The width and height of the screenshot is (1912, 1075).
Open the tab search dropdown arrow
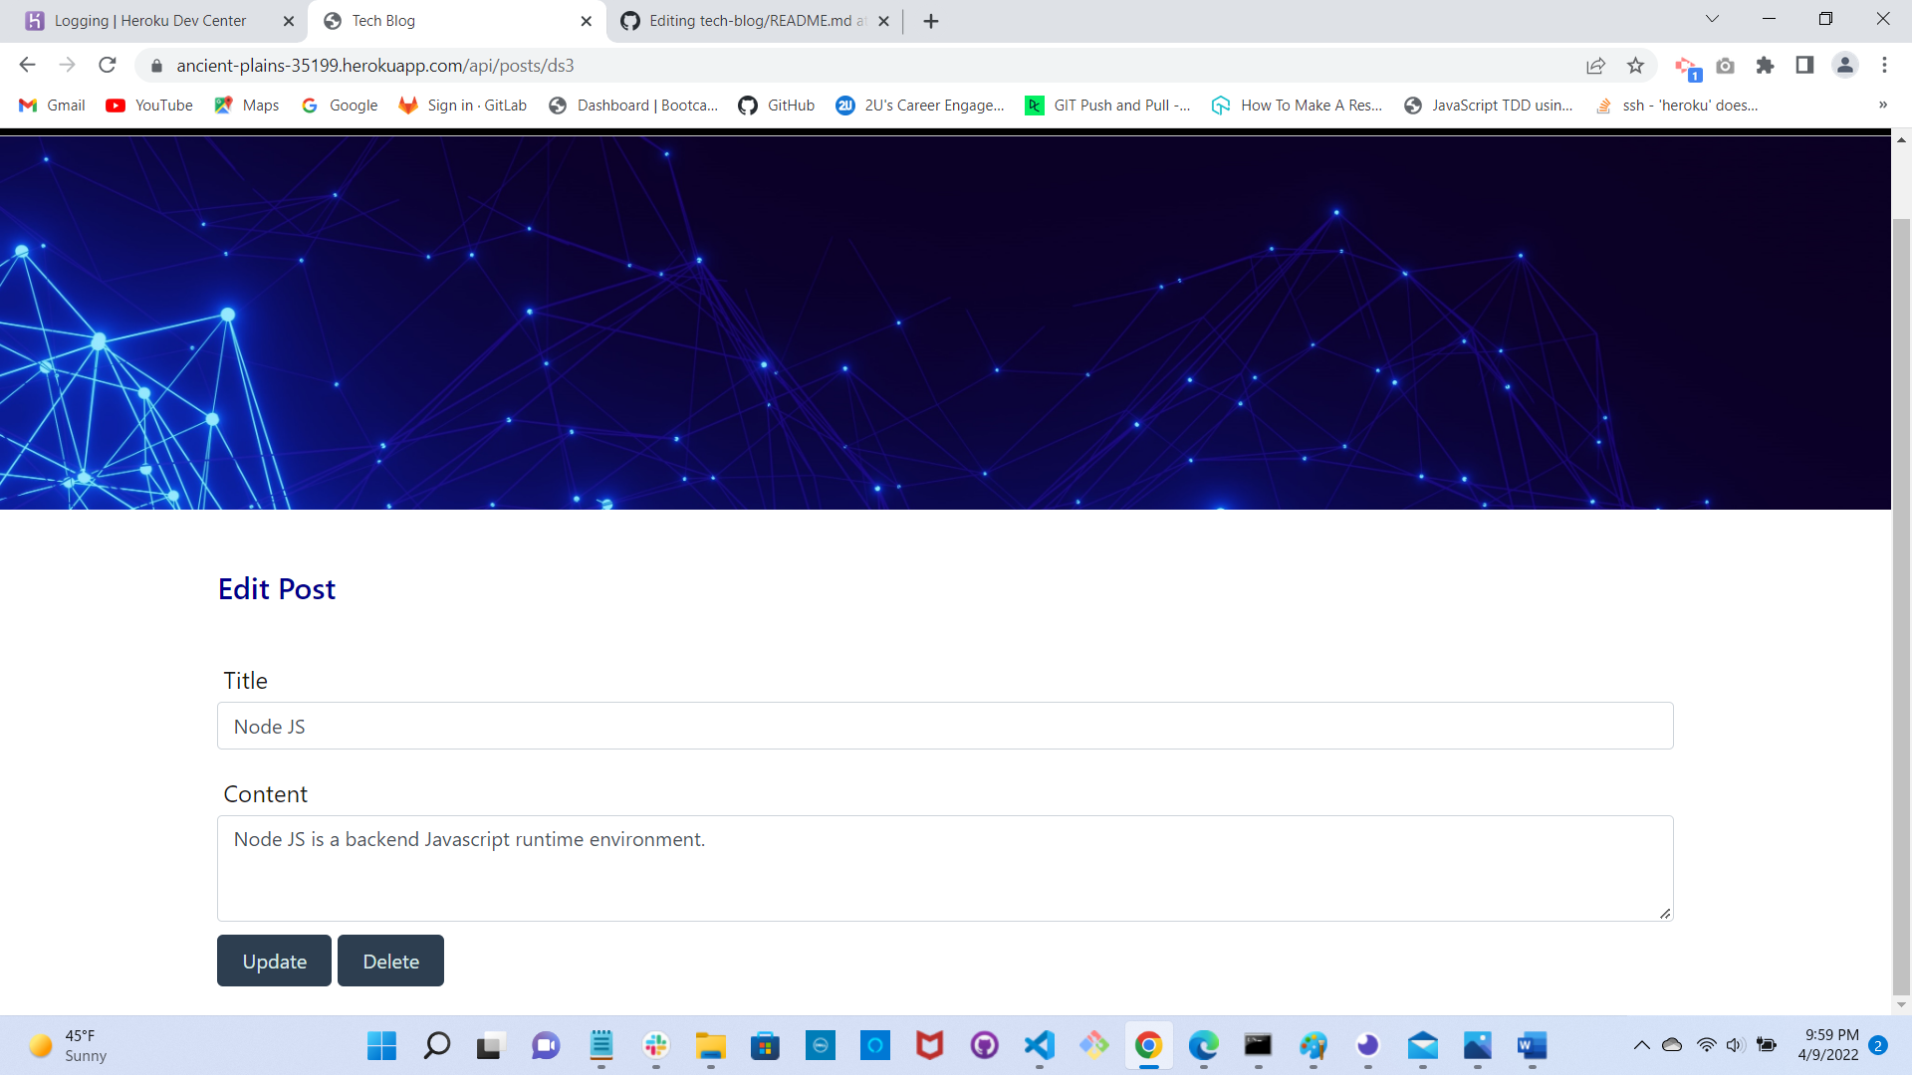1712,19
